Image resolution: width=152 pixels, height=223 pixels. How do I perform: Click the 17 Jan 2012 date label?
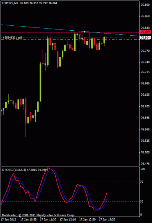click(9, 219)
